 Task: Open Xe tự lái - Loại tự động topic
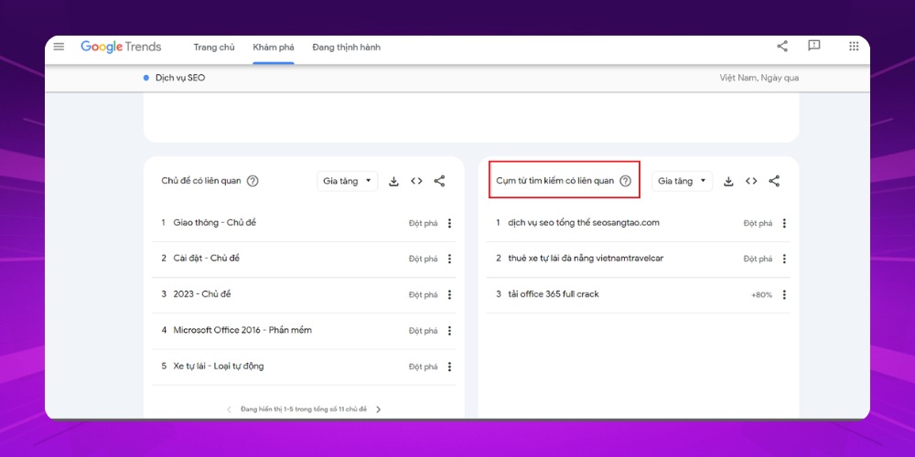(219, 367)
